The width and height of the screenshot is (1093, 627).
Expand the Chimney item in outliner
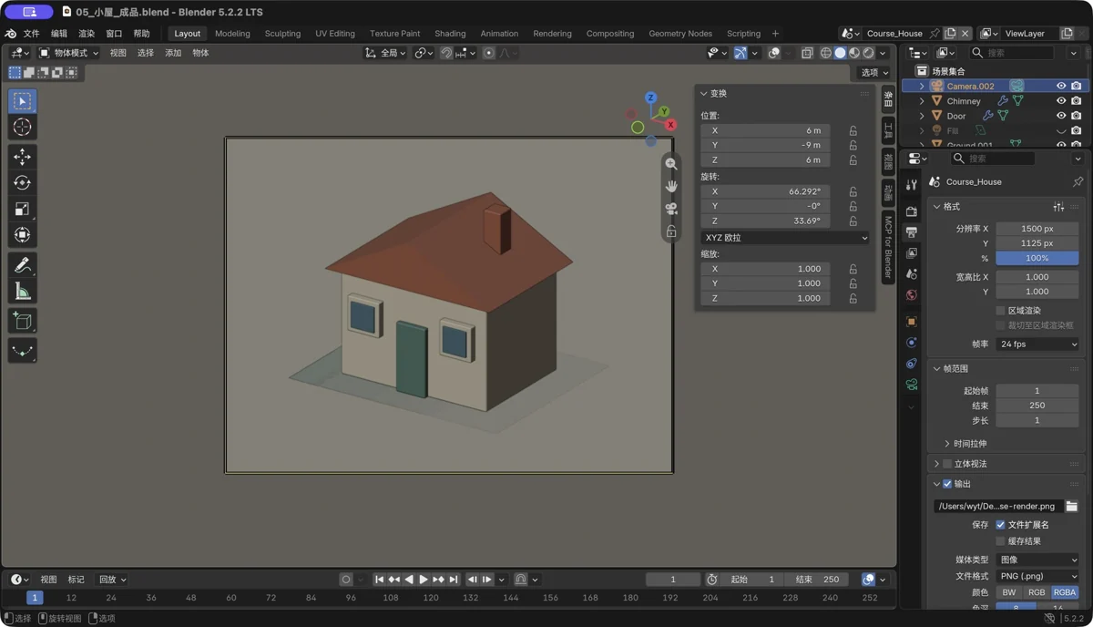click(x=922, y=101)
